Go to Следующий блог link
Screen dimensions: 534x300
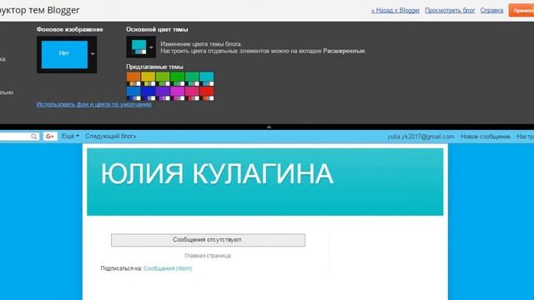click(x=111, y=136)
